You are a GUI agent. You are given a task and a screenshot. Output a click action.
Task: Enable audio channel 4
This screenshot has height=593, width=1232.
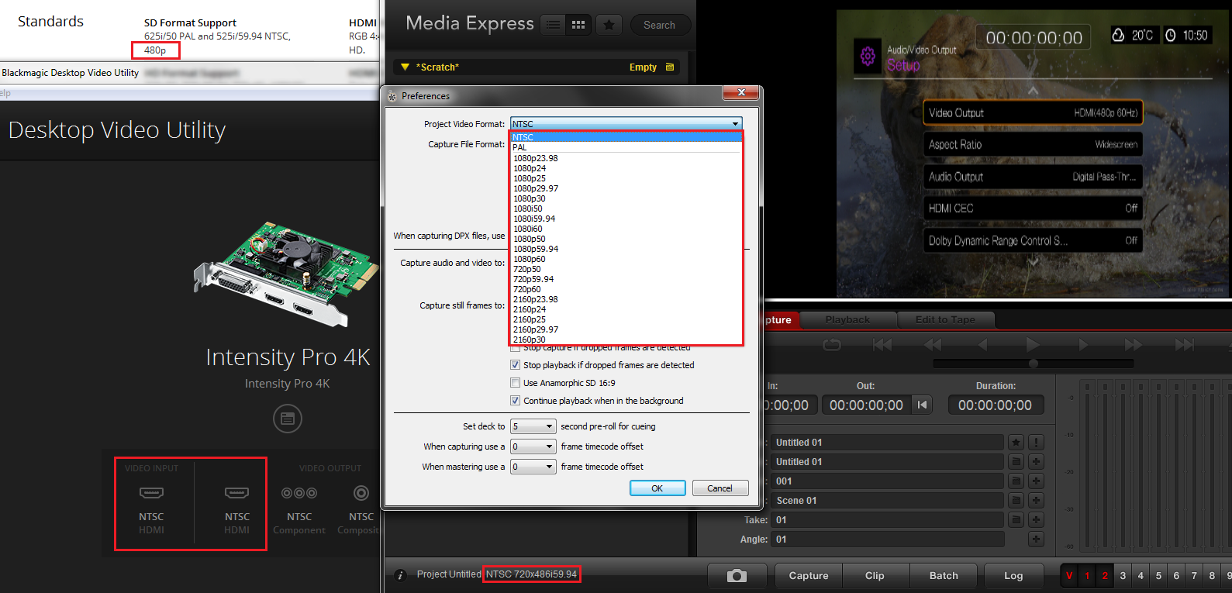[1141, 575]
